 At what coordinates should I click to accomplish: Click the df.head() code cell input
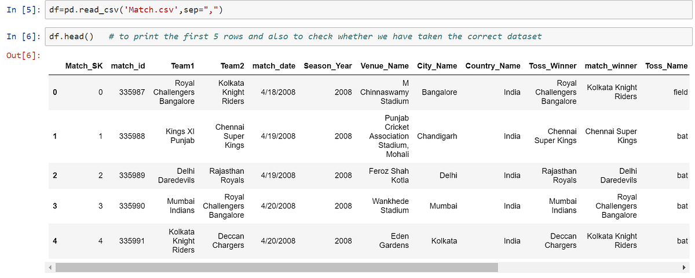click(368, 36)
